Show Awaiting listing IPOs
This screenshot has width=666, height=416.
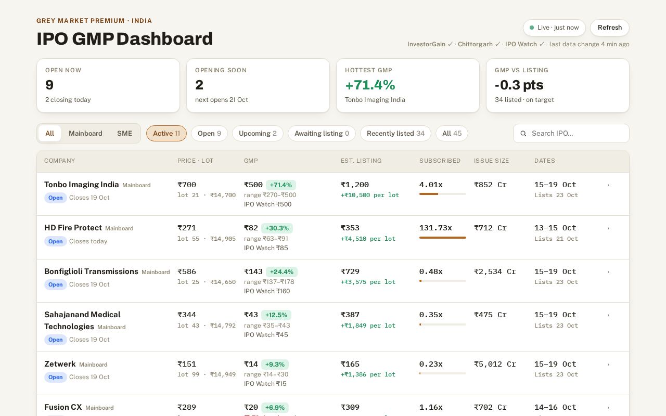(x=322, y=133)
